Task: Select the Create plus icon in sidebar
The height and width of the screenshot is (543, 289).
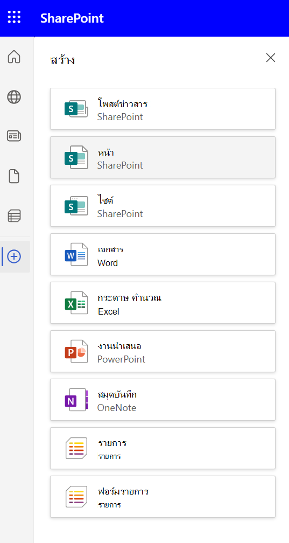Action: 14,256
